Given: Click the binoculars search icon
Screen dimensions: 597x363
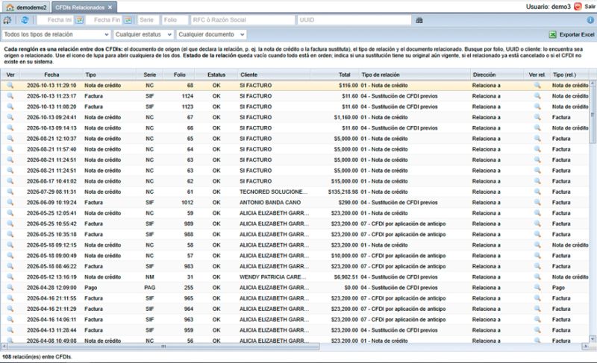Looking at the screenshot, I should 419,20.
